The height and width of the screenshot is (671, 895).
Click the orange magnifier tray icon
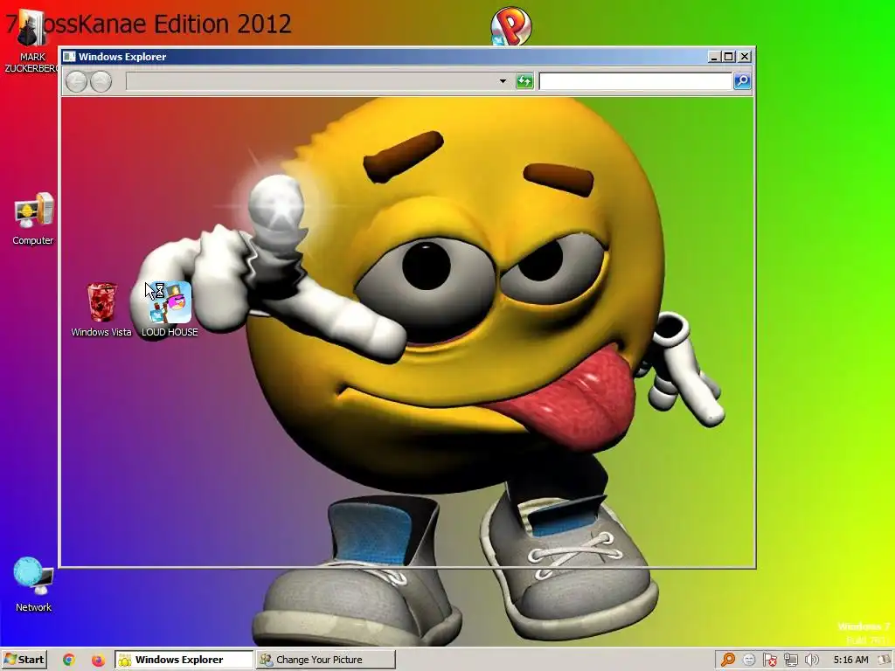point(728,660)
